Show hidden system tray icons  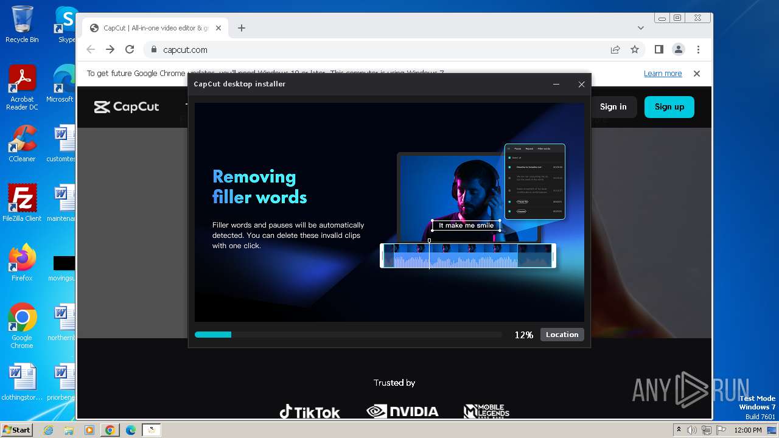[679, 430]
